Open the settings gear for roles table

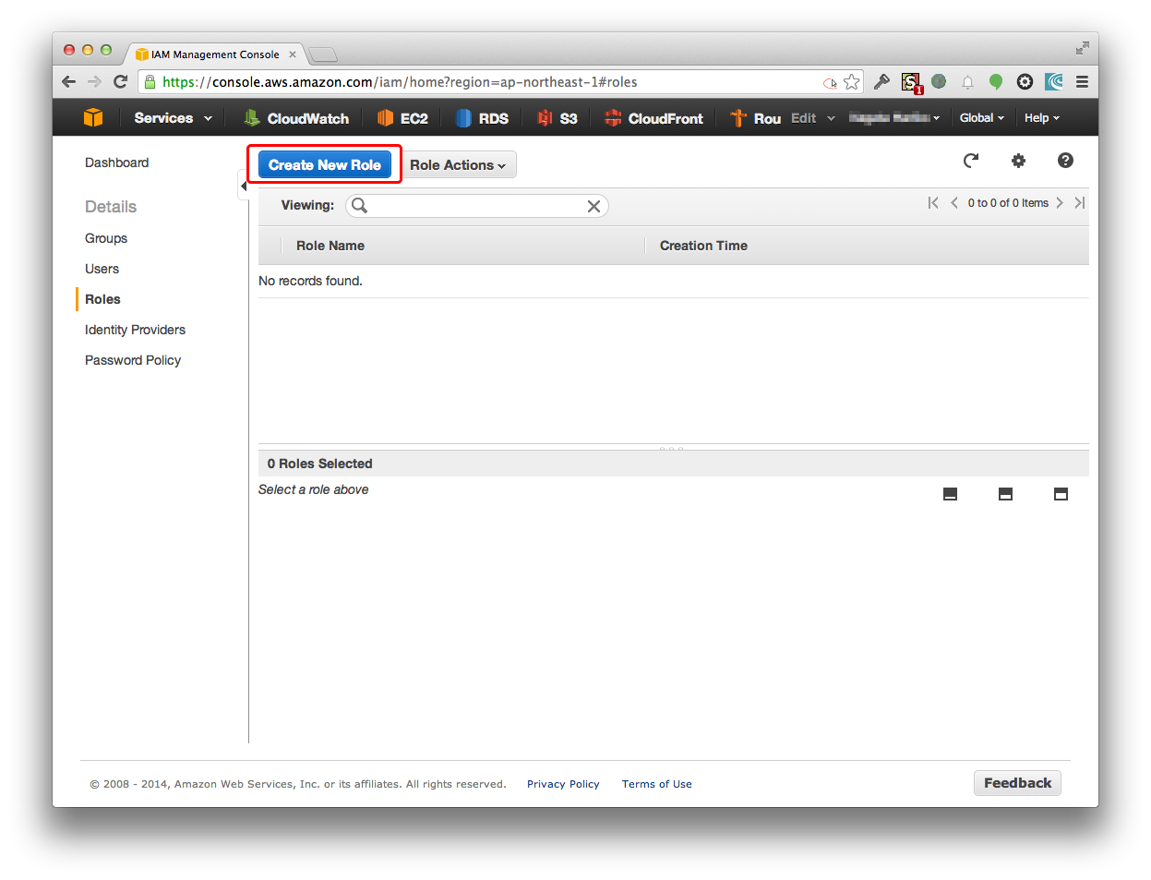click(x=1018, y=161)
